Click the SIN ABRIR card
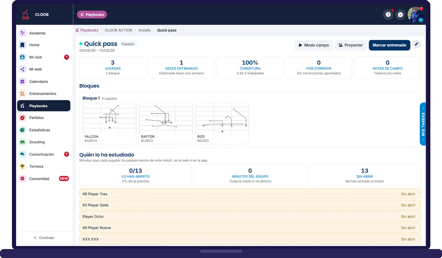This screenshot has height=258, width=442. 364,176
